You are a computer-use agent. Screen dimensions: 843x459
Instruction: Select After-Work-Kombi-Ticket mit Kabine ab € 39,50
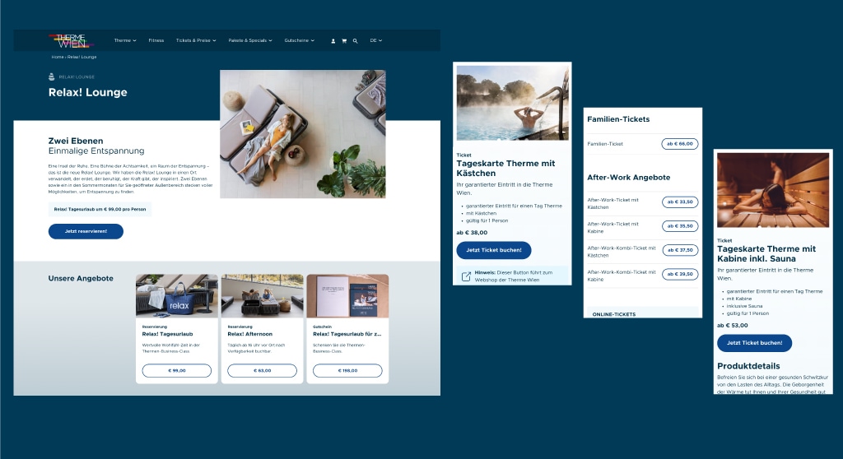coord(679,274)
